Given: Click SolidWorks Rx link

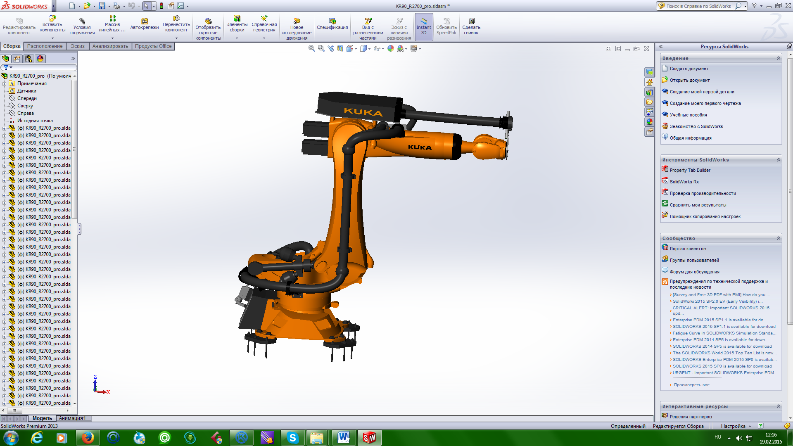Looking at the screenshot, I should 684,182.
